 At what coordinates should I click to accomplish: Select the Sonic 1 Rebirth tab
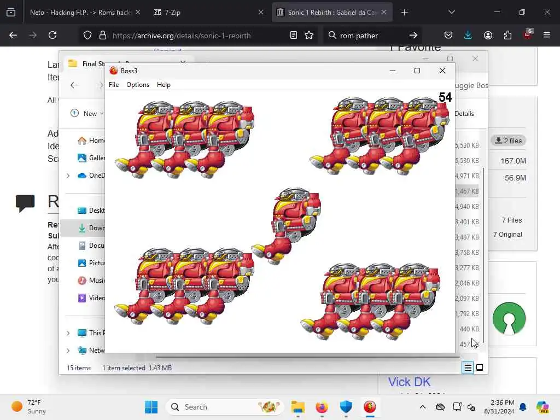[332, 13]
